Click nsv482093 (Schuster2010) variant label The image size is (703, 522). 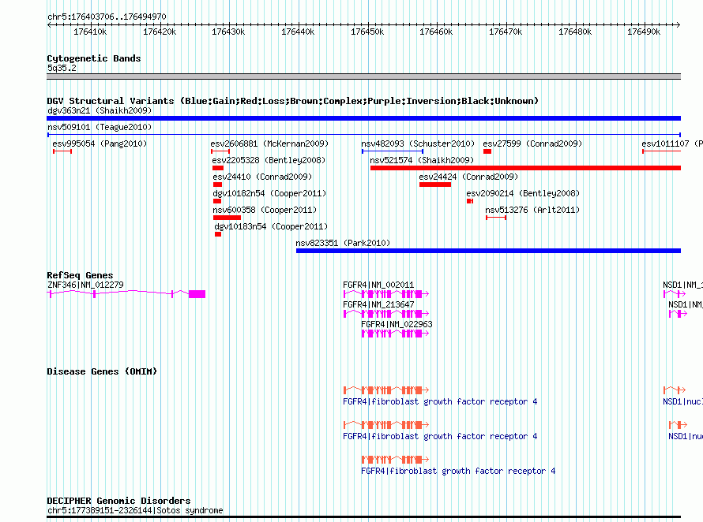(x=418, y=144)
